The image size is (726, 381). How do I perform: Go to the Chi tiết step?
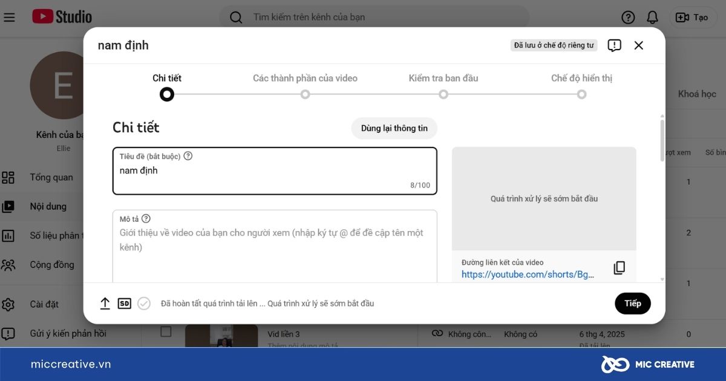pyautogui.click(x=167, y=86)
